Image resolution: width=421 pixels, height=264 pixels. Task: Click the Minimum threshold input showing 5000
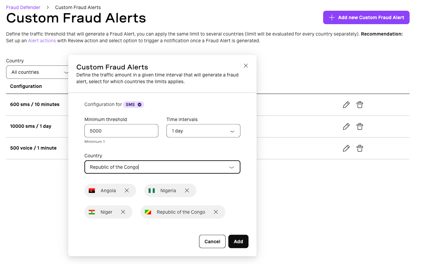point(121,131)
